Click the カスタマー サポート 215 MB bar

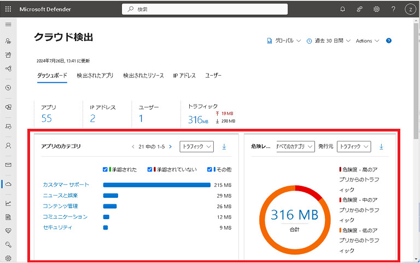[x=157, y=185]
